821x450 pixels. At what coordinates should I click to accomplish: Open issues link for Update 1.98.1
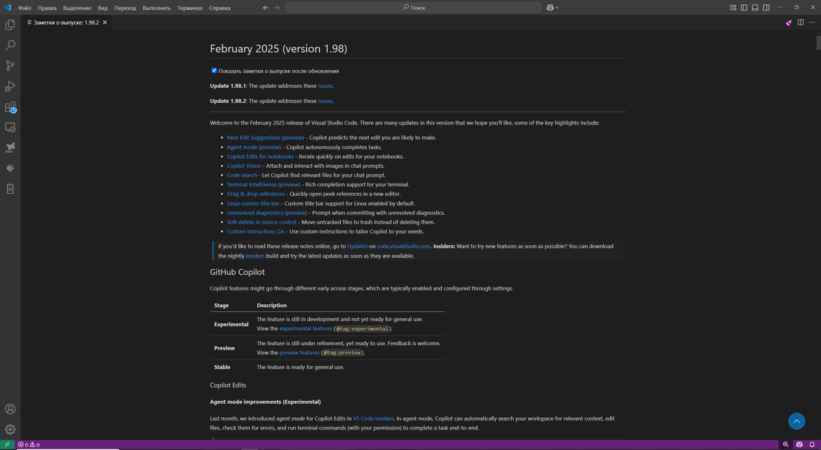click(x=325, y=86)
